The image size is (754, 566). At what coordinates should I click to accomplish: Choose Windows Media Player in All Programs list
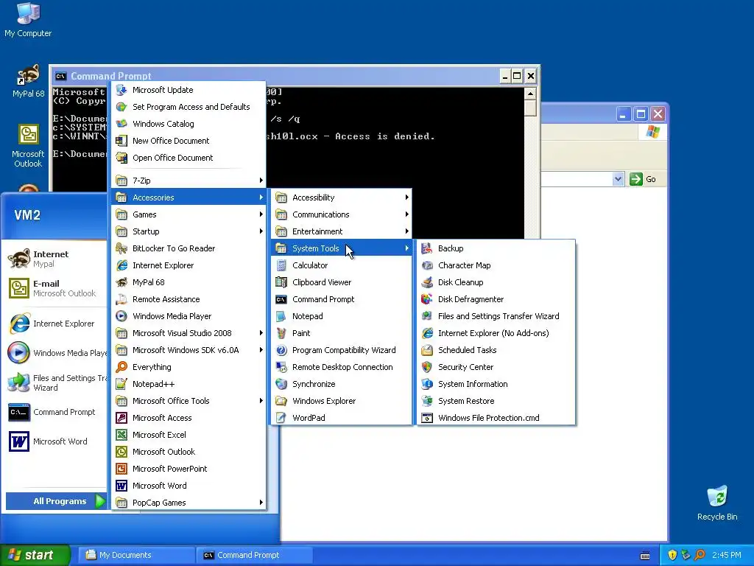(x=188, y=316)
